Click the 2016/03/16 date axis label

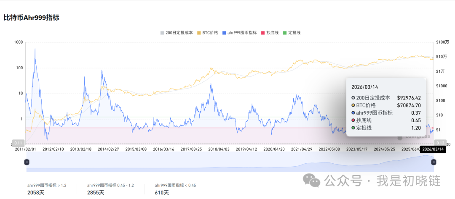(163, 149)
